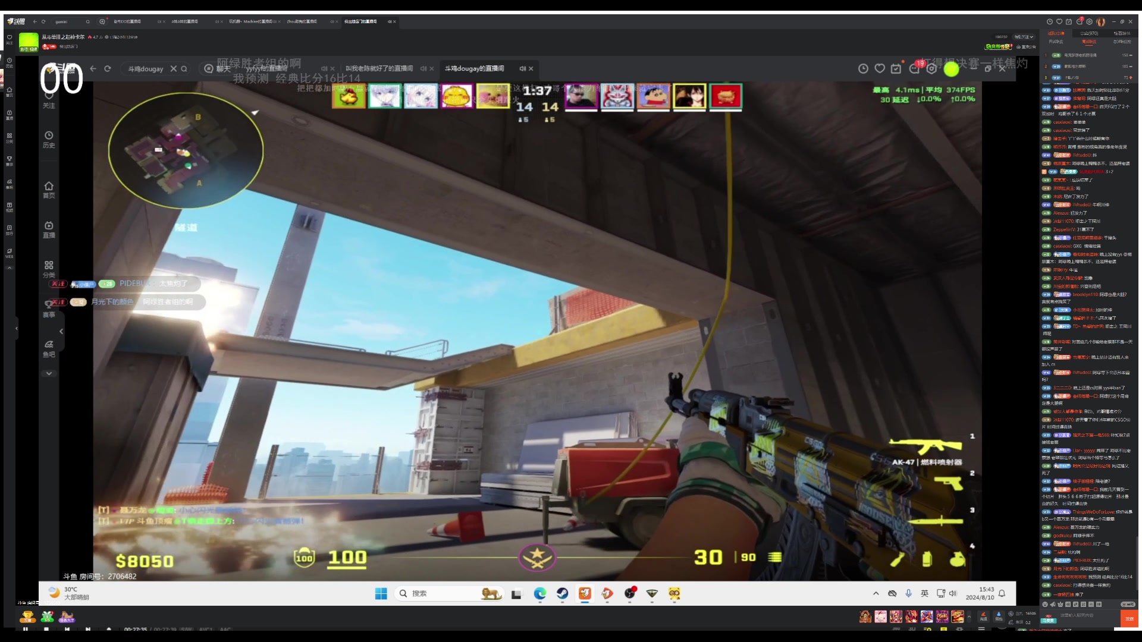Open Microsoft Edge from streamed taskbar
This screenshot has height=642, width=1142.
point(539,593)
